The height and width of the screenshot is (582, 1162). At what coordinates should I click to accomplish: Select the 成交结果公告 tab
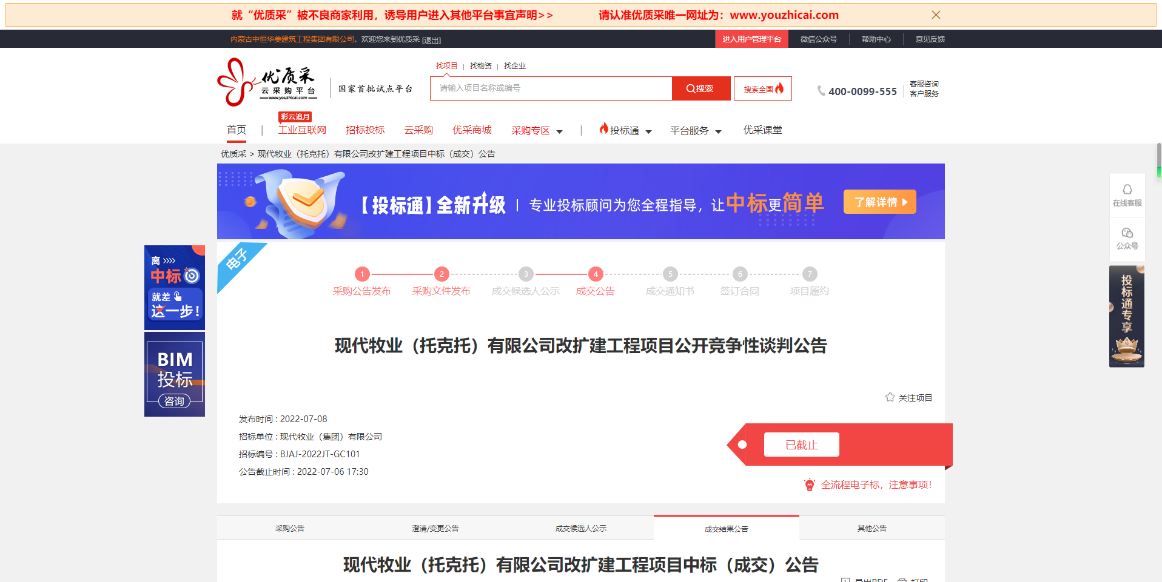(x=727, y=528)
